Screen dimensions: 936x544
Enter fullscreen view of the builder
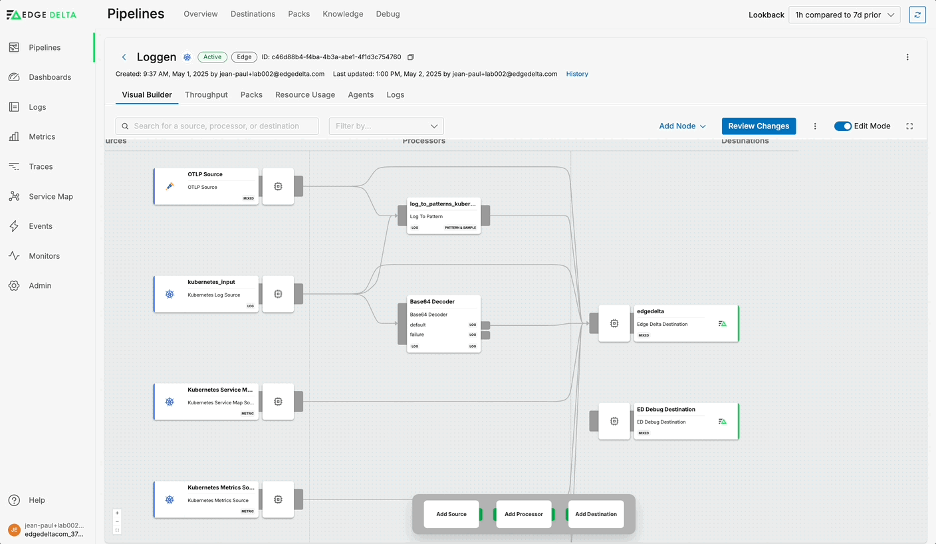click(x=909, y=126)
